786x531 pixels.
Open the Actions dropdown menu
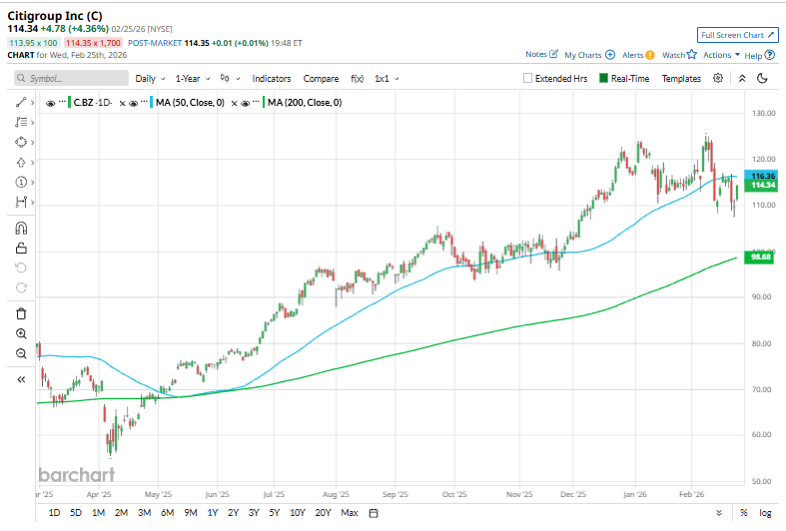pos(721,55)
